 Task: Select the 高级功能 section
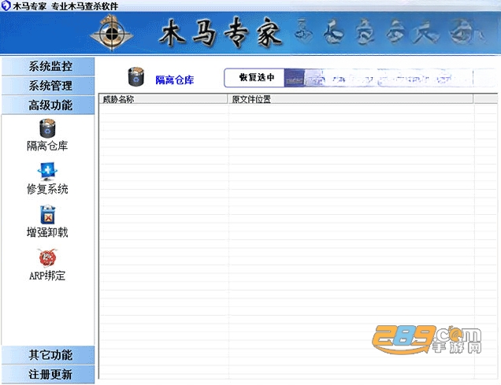coord(48,105)
